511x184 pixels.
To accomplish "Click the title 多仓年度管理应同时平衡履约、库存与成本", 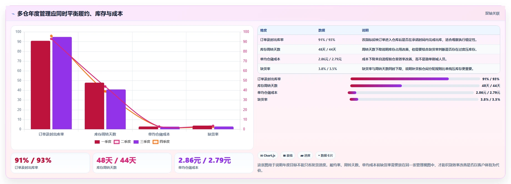I will click(x=70, y=14).
